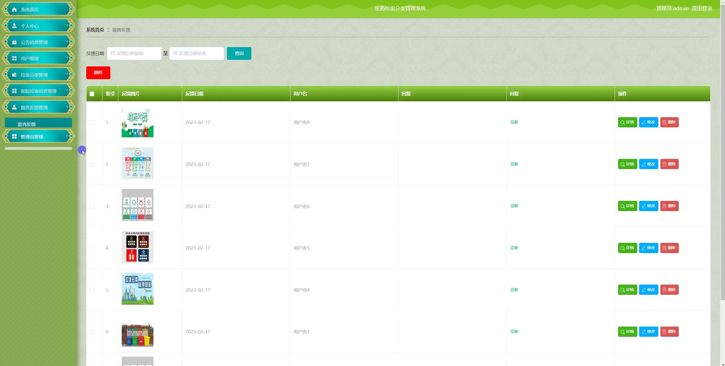
Task: Check the checkbox for row 3
Action: [92, 206]
